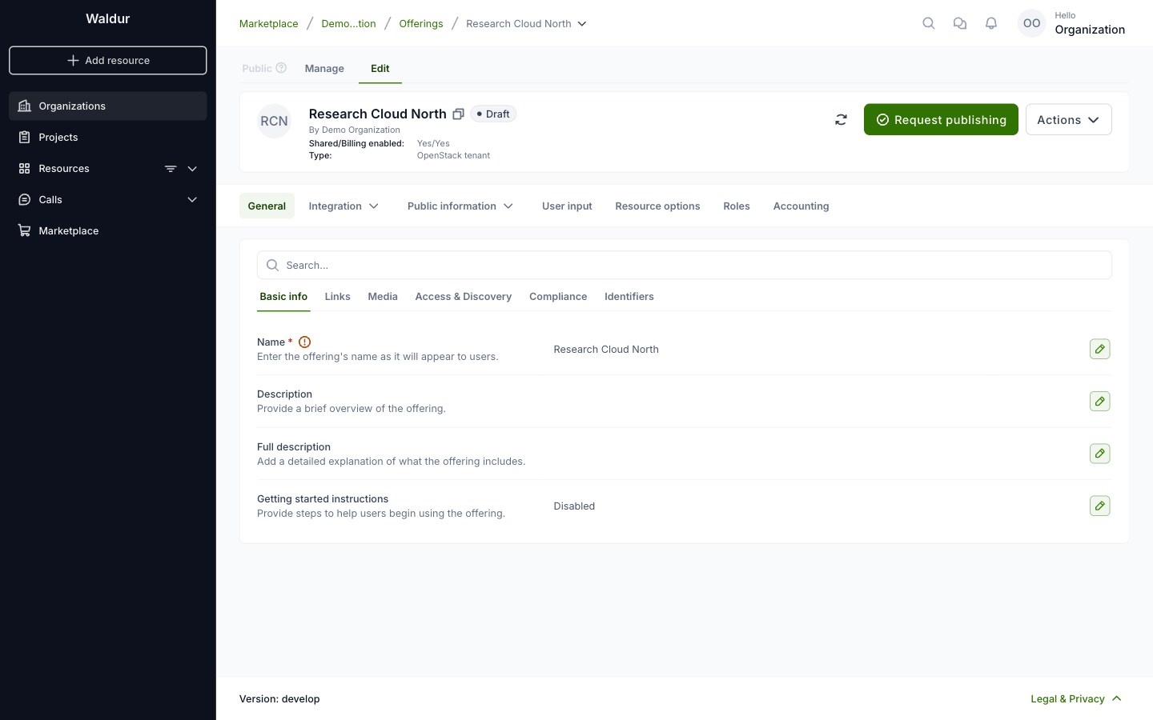This screenshot has width=1153, height=720.
Task: Open the Roles tab
Action: click(x=737, y=206)
